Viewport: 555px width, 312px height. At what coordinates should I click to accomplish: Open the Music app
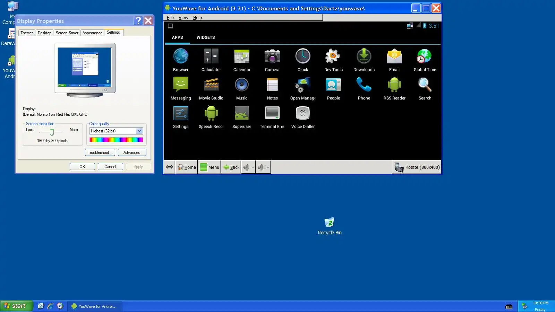(242, 88)
